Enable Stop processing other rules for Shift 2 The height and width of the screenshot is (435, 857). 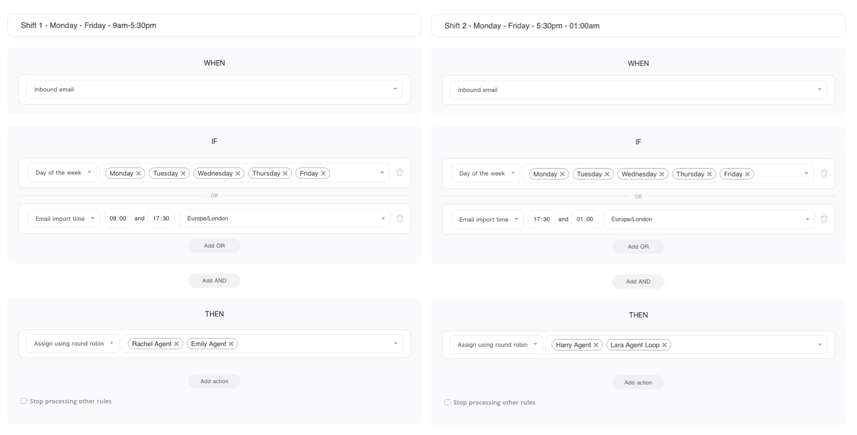pos(447,402)
